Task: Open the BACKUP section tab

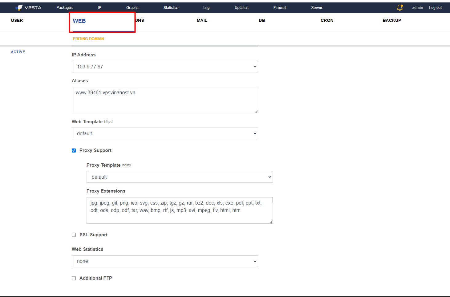Action: [x=392, y=20]
